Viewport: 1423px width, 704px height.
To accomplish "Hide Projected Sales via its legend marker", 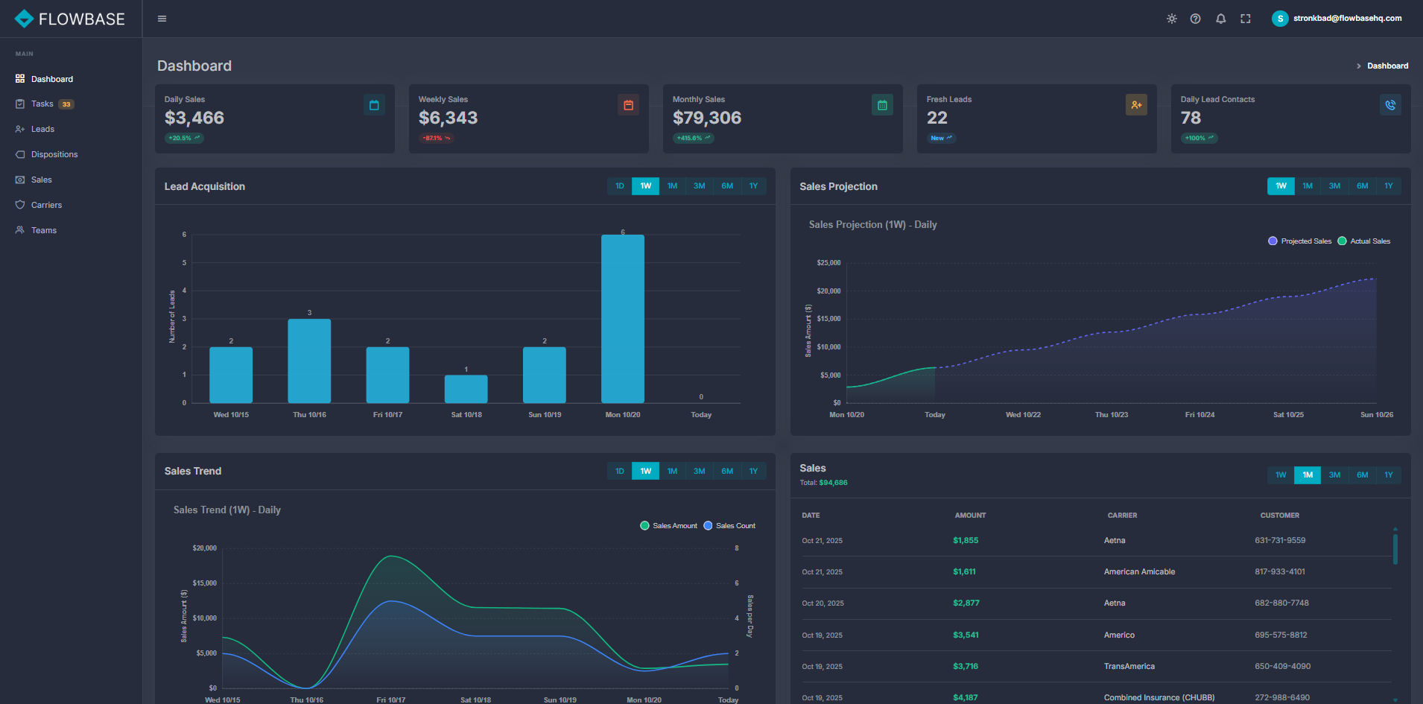I will coord(1273,241).
